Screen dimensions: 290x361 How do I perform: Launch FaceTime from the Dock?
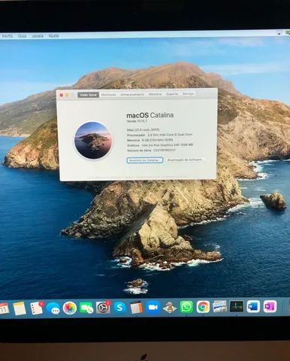[86, 308]
